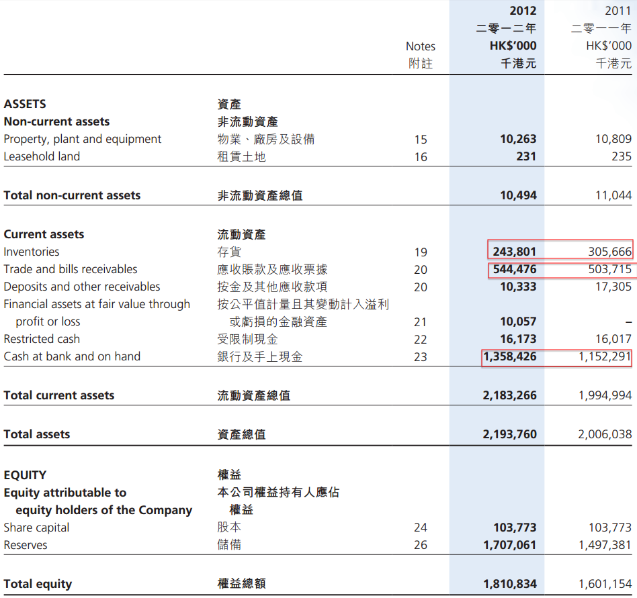Viewport: 637px width, 598px height.
Task: Click note number 24 beside Share capital
Action: [x=421, y=528]
